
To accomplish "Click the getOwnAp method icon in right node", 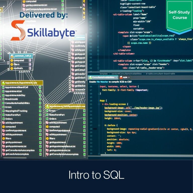I will [x=73, y=82].
